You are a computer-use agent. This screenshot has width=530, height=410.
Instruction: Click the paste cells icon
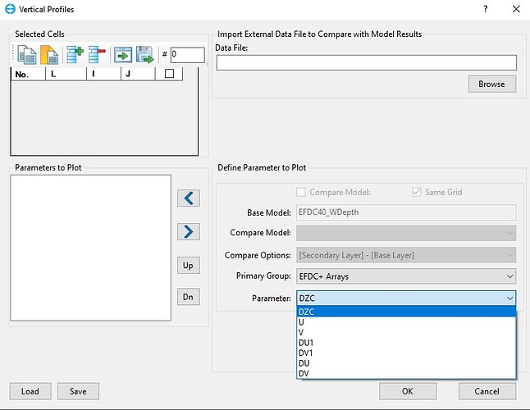tap(49, 55)
